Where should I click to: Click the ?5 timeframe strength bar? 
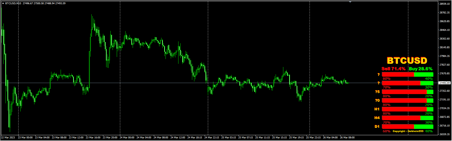[x=408, y=92]
